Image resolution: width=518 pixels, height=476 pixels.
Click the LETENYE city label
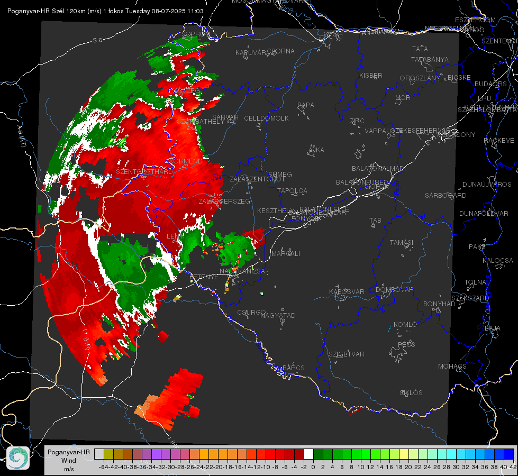(x=204, y=277)
